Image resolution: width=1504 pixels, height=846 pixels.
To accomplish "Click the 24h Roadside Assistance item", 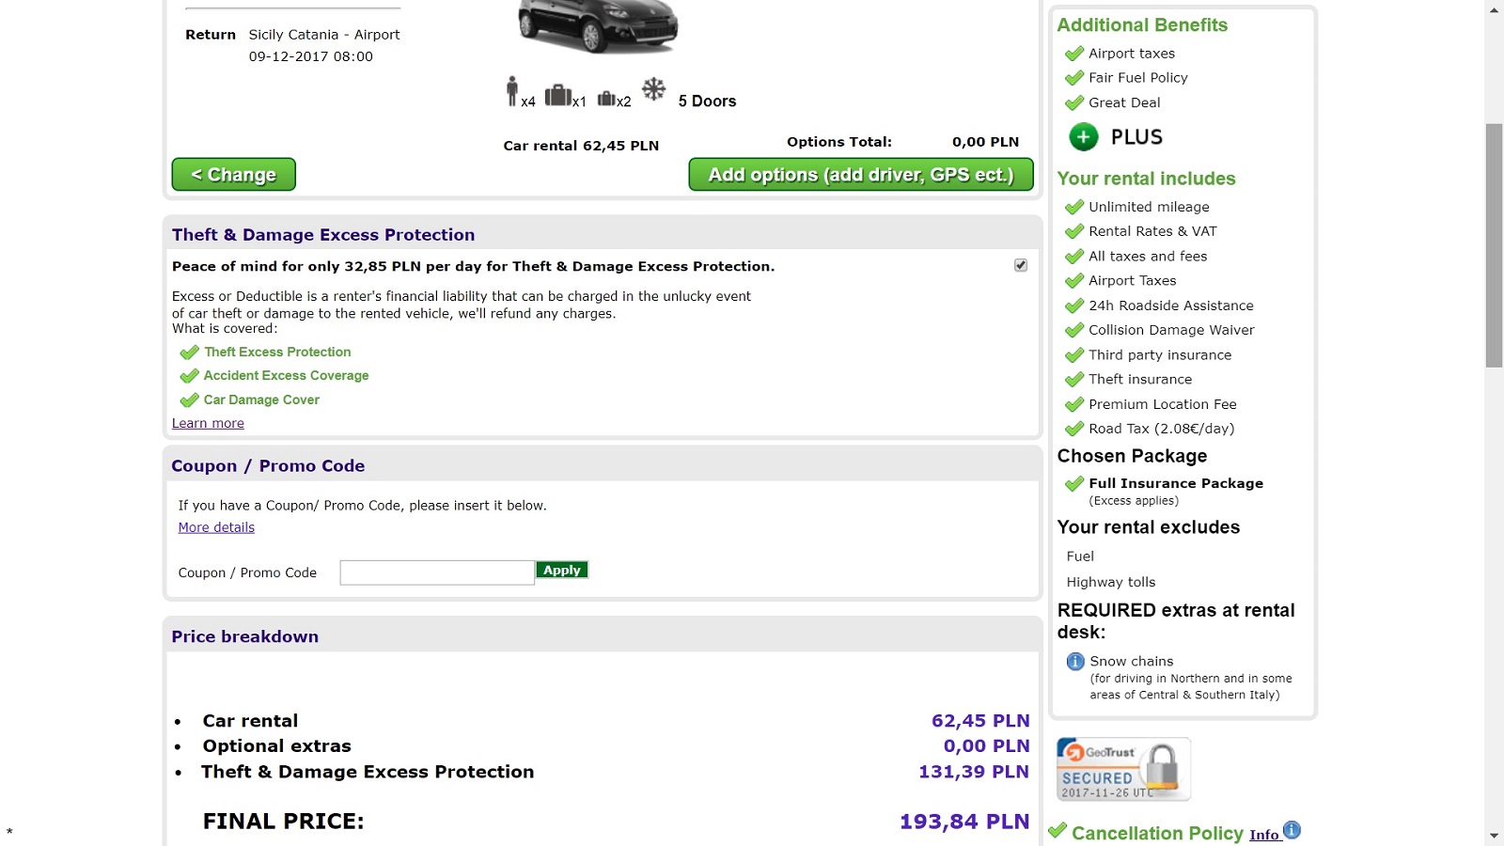I will point(1171,305).
